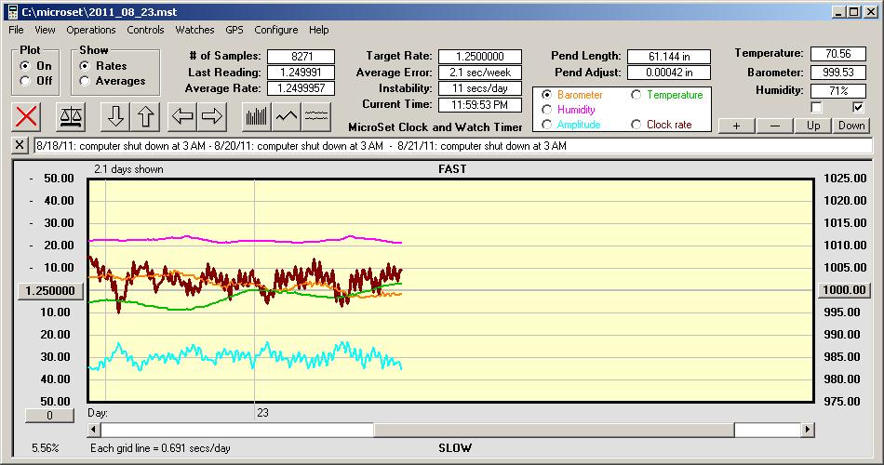Click the Current Time value field
This screenshot has height=465, width=884.
[x=480, y=104]
